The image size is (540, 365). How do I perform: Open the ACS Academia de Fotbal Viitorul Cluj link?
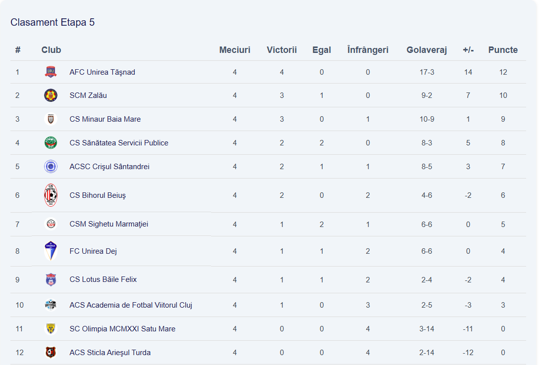tap(131, 305)
